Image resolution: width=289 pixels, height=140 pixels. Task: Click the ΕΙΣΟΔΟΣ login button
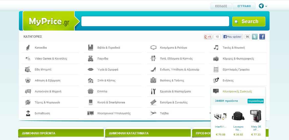click(221, 6)
